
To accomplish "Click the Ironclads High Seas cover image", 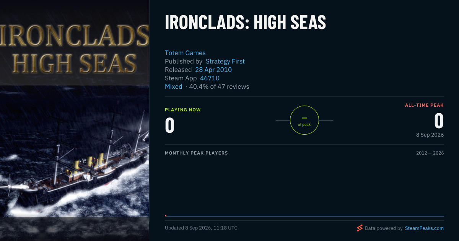I will point(75,120).
